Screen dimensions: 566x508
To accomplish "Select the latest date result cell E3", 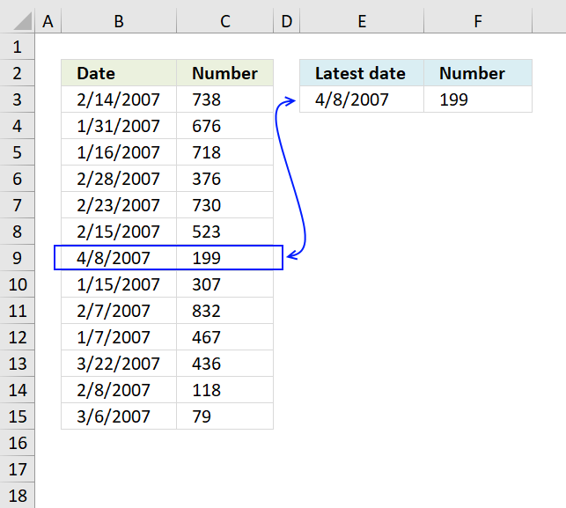I will [x=362, y=99].
